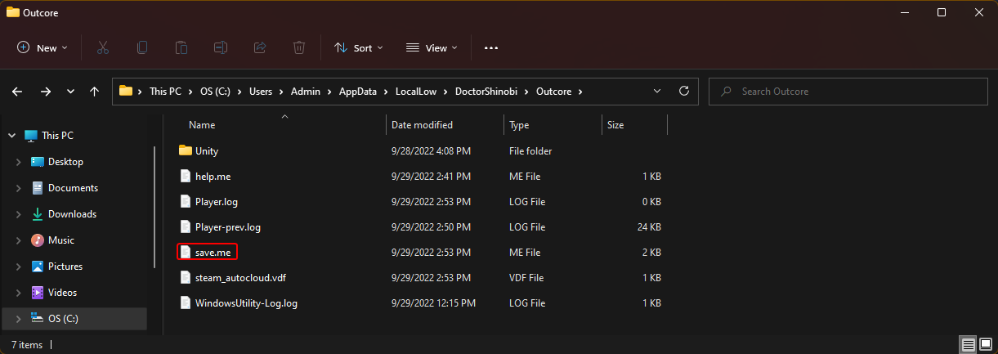Click the navigation pane vertical scrollbar
The height and width of the screenshot is (354, 998).
click(154, 208)
